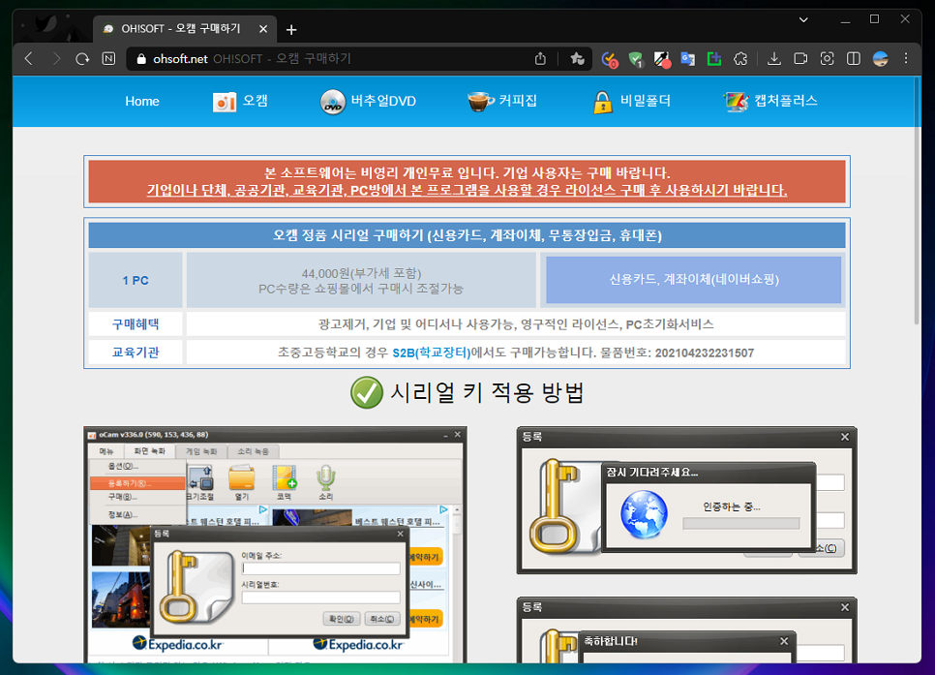Viewport: 935px width, 675px height.
Task: Open the browser three-dot menu
Action: pyautogui.click(x=906, y=58)
